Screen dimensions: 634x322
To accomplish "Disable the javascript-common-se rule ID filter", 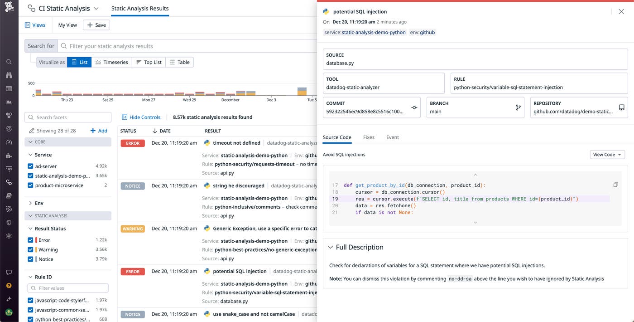I will [30, 309].
